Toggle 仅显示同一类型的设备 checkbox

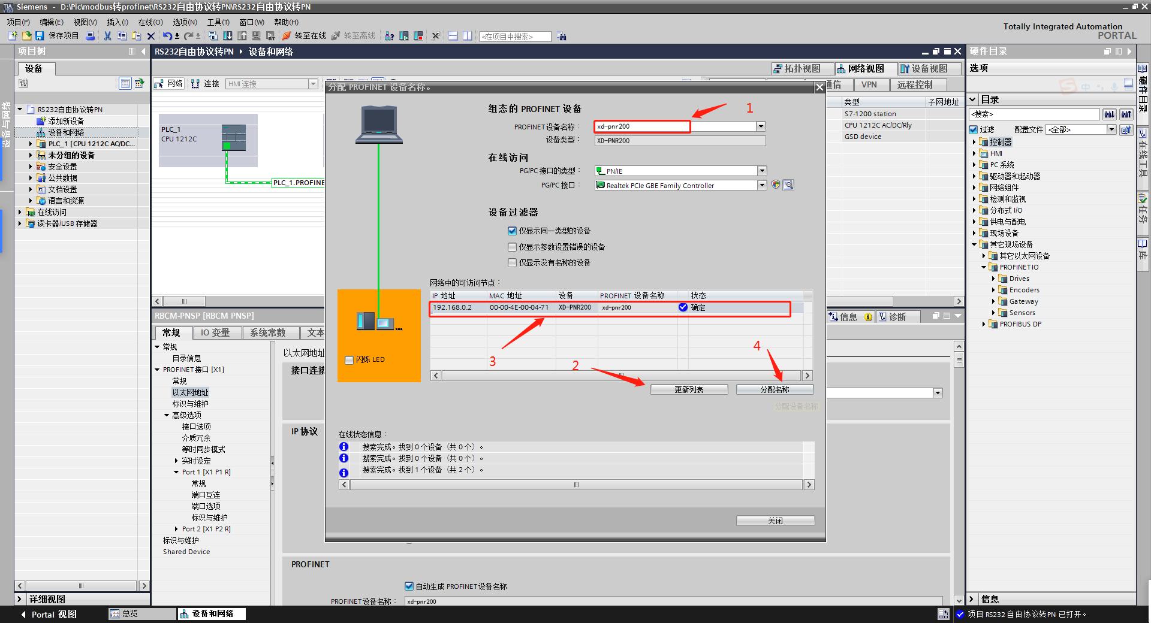512,231
